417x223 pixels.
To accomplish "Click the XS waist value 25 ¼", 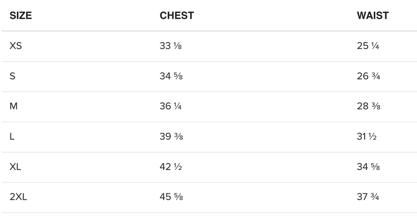I will [x=367, y=46].
